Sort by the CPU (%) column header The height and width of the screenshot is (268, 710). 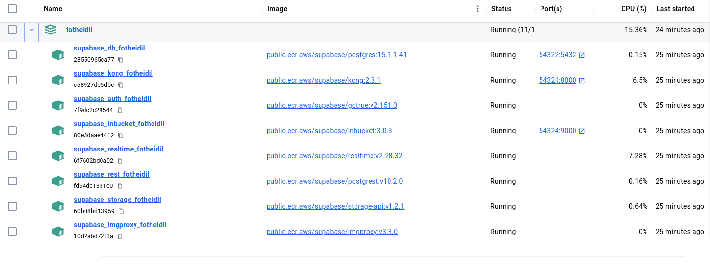pyautogui.click(x=634, y=9)
